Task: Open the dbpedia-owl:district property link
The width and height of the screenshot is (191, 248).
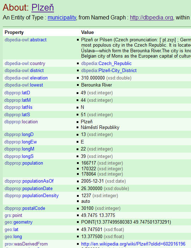Action: click(24, 71)
